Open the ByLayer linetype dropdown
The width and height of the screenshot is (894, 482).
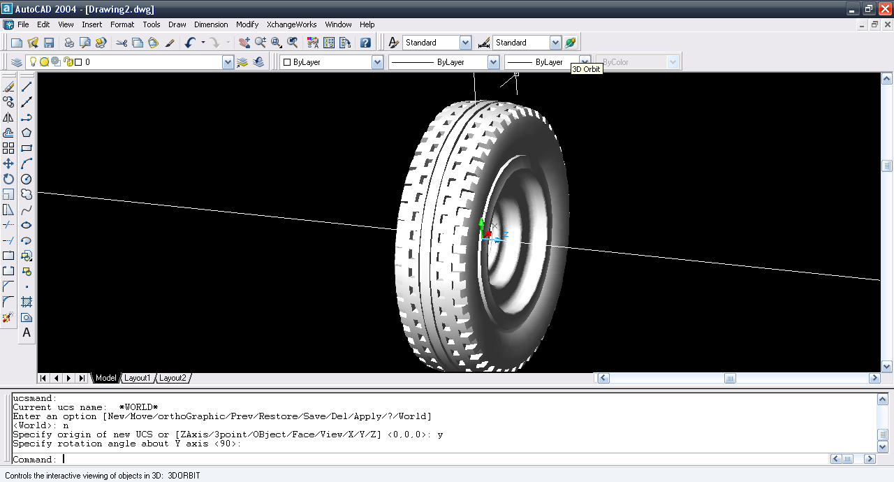pos(493,62)
